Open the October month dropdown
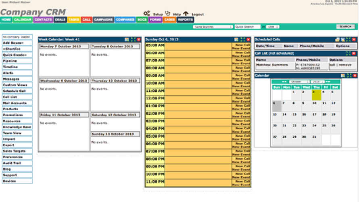 pos(298,82)
